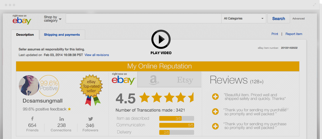Expand second review plus icon
322x139 pixels.
215,112
